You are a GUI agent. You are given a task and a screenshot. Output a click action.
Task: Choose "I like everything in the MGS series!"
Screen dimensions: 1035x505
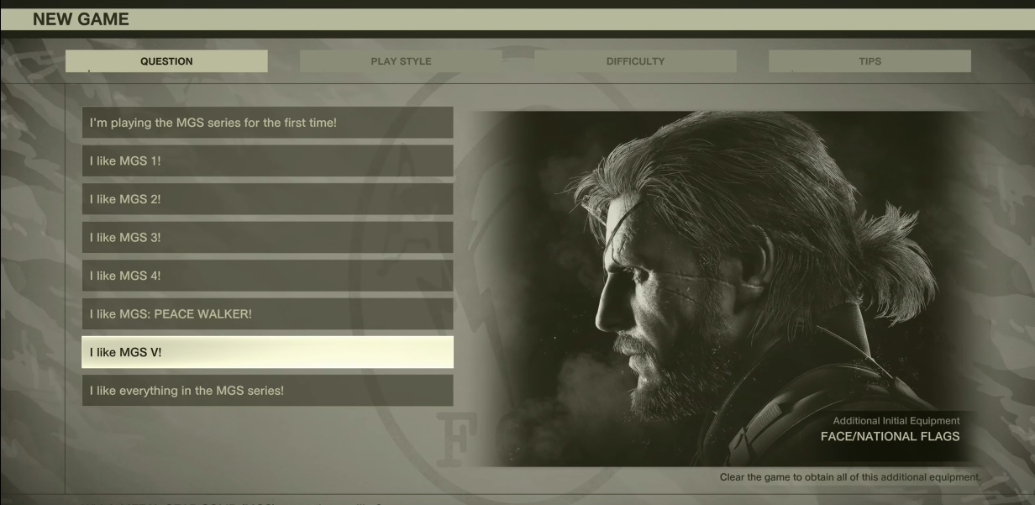(267, 391)
